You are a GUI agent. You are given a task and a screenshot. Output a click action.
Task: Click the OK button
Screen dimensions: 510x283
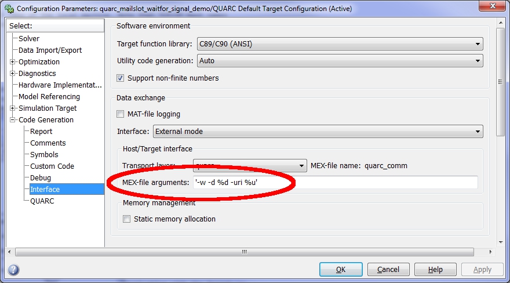pos(341,270)
